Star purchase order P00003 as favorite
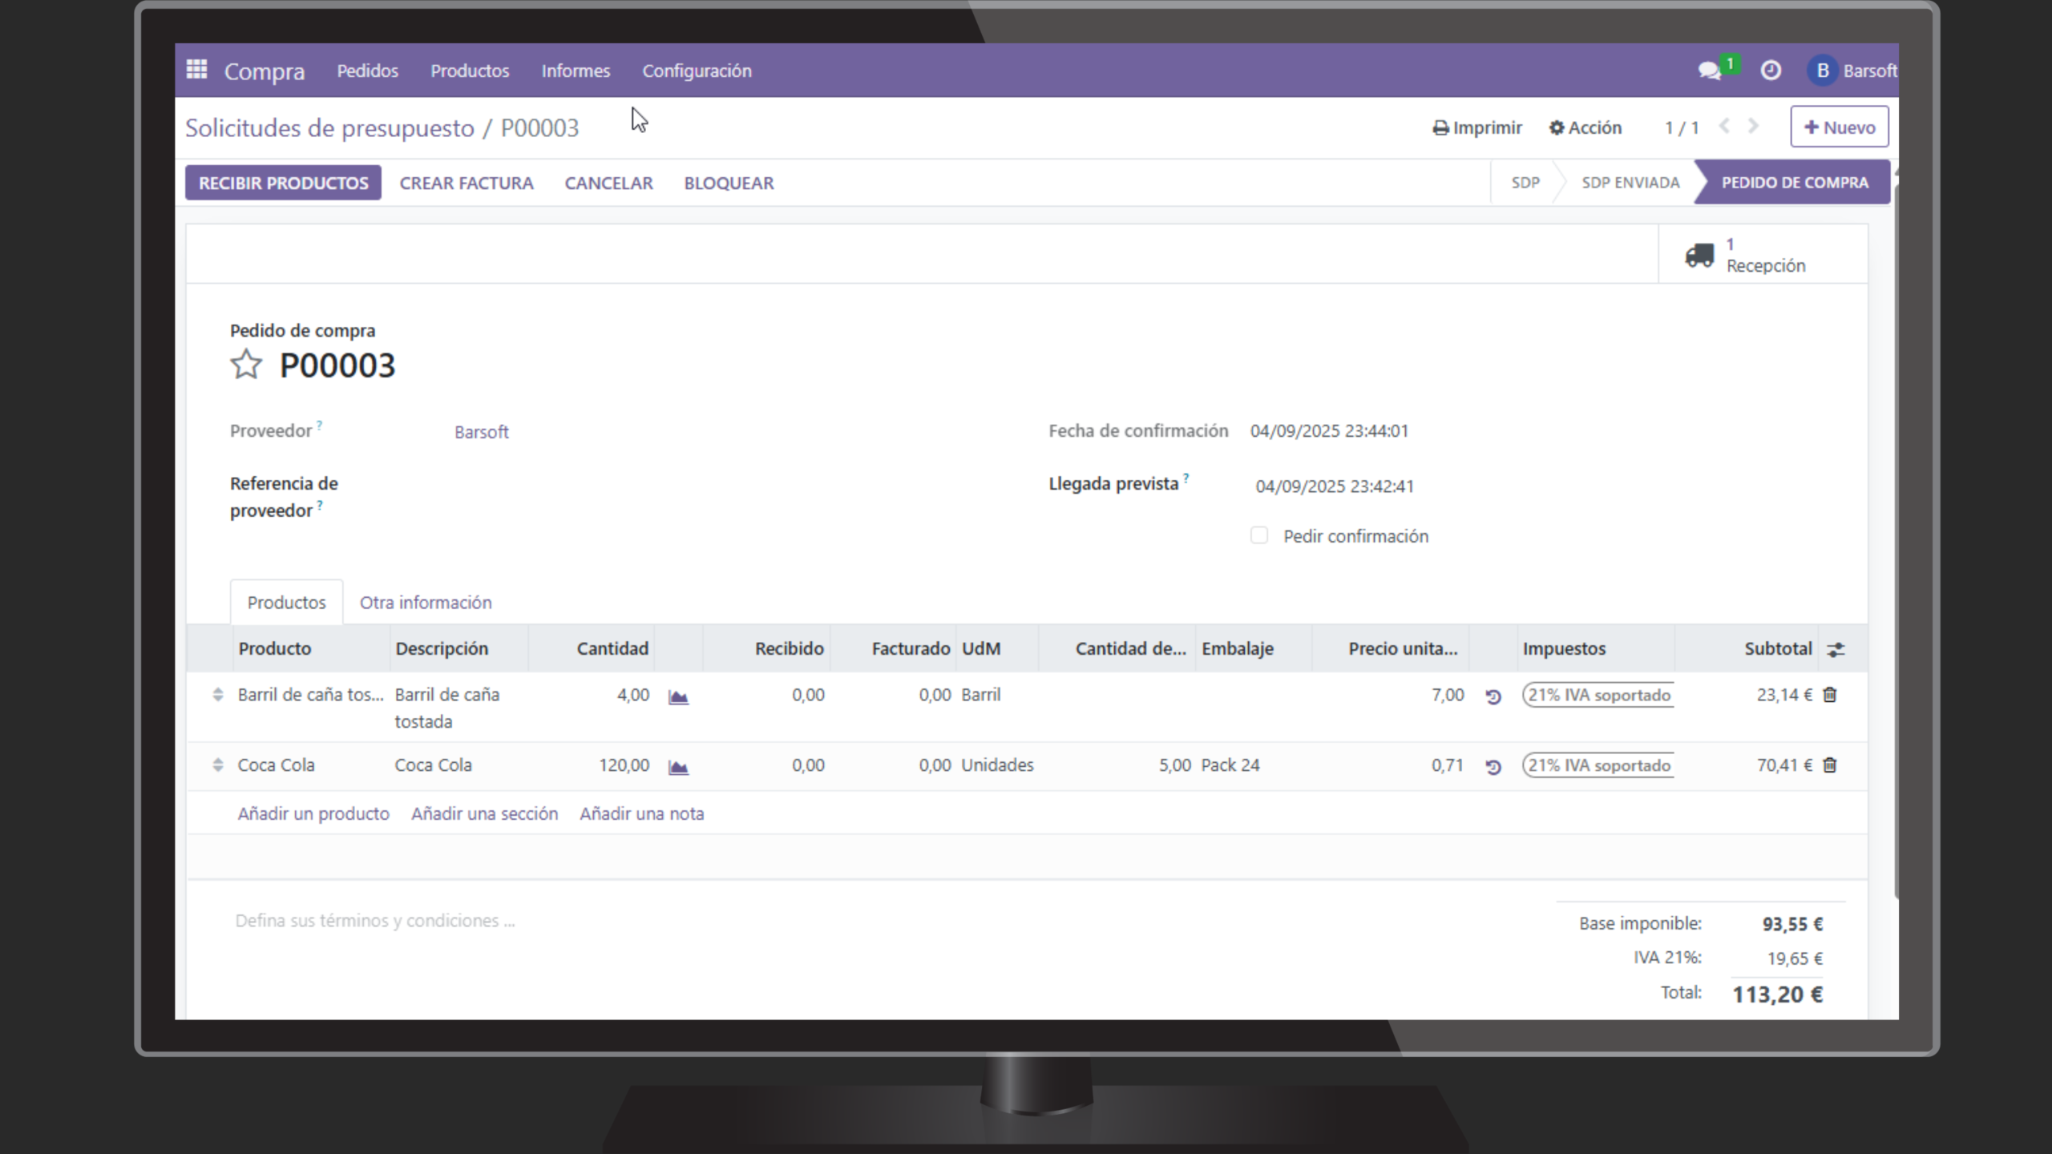 pos(246,365)
